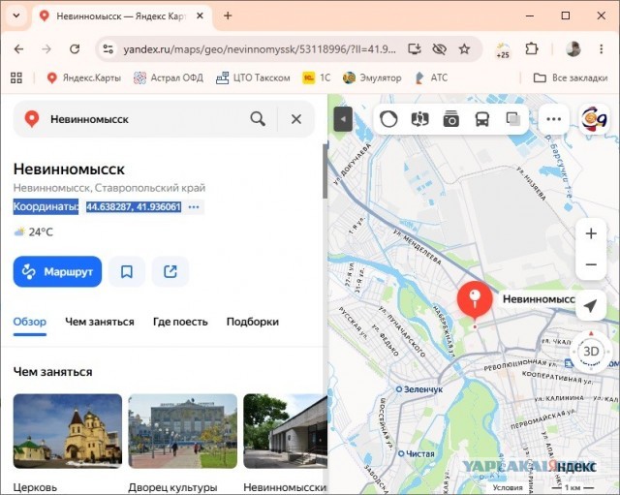The width and height of the screenshot is (620, 495).
Task: Open Яндекс.Карты bookmark
Action: pos(84,77)
